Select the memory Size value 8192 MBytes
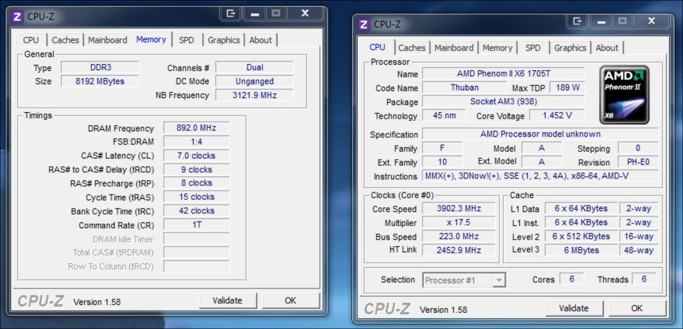683x329 pixels. (100, 81)
